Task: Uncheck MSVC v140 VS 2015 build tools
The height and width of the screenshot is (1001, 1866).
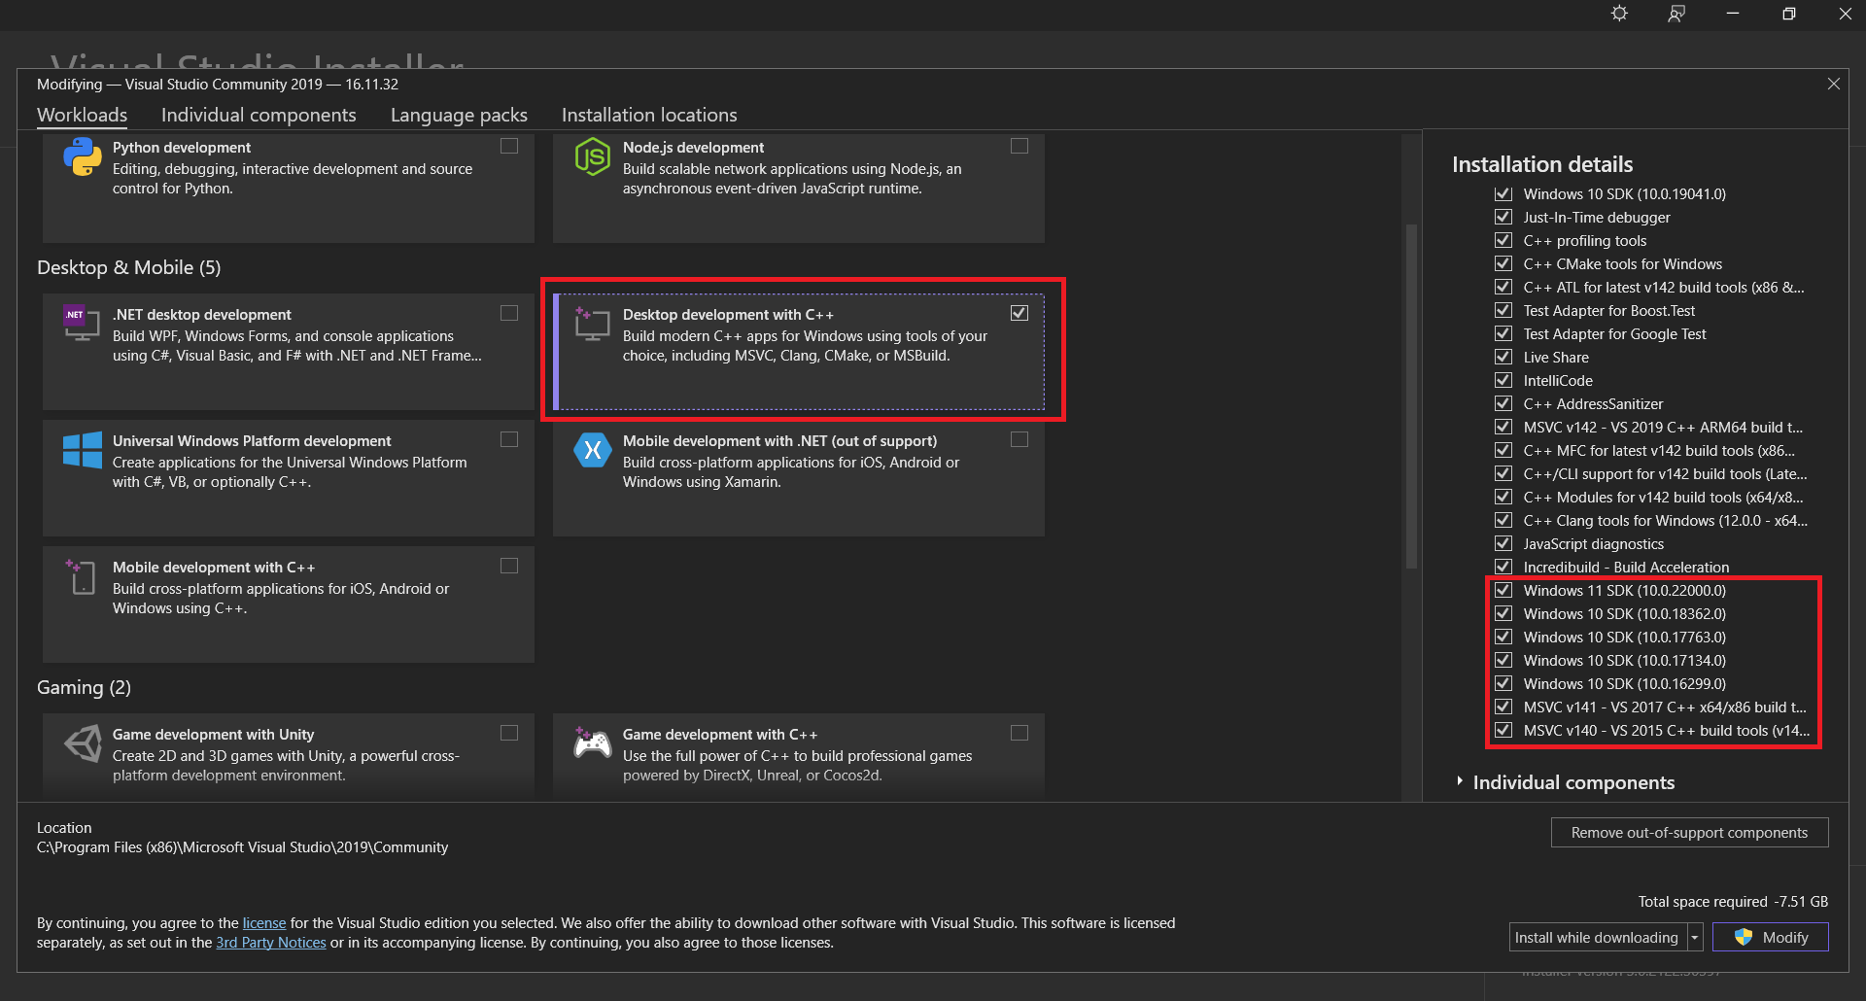Action: pos(1503,730)
